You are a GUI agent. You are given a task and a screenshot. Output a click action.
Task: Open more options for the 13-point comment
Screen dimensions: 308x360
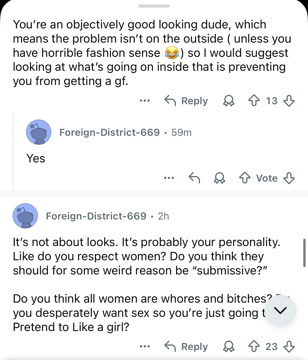pos(145,101)
